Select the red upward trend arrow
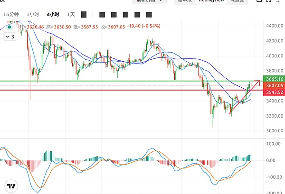The image size is (285, 194). [244, 98]
